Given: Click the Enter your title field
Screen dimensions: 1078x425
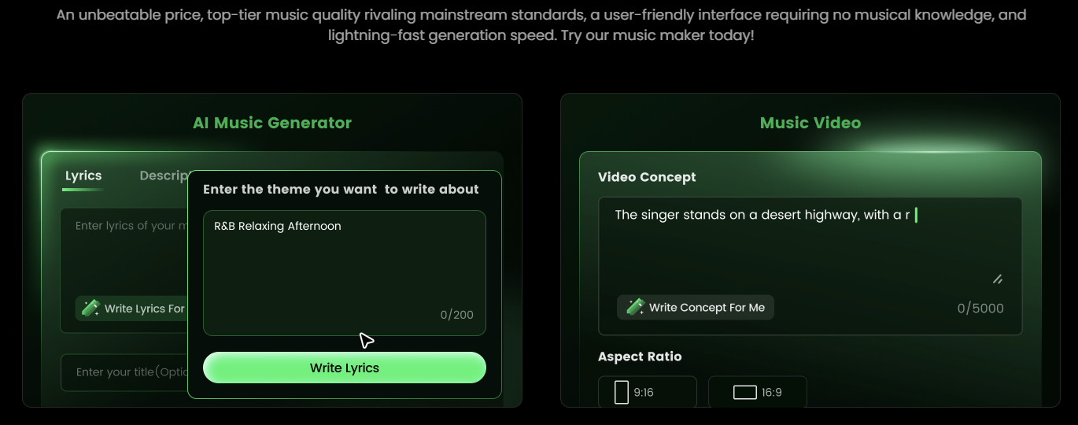Looking at the screenshot, I should tap(126, 372).
